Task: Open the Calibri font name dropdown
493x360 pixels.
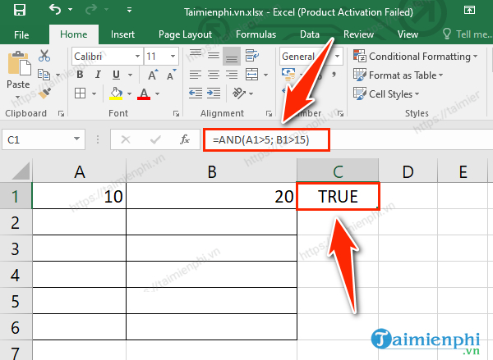Action: (137, 57)
